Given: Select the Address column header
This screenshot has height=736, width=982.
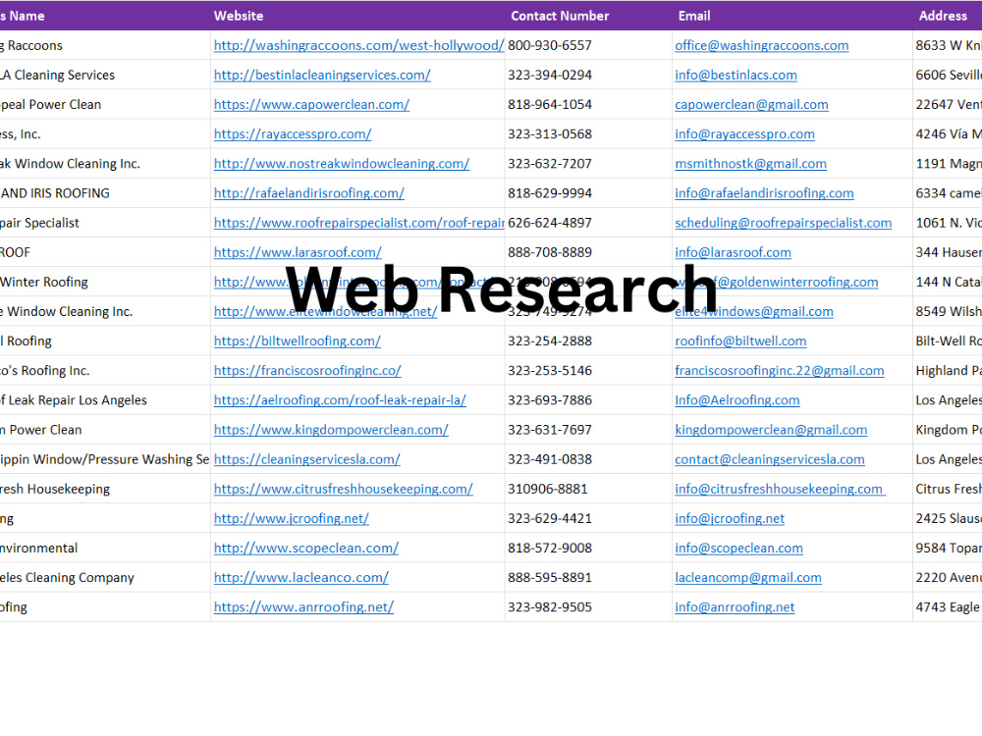Looking at the screenshot, I should [943, 16].
